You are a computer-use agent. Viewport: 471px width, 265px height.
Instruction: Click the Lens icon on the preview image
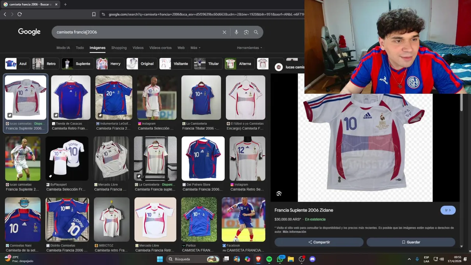click(x=279, y=194)
